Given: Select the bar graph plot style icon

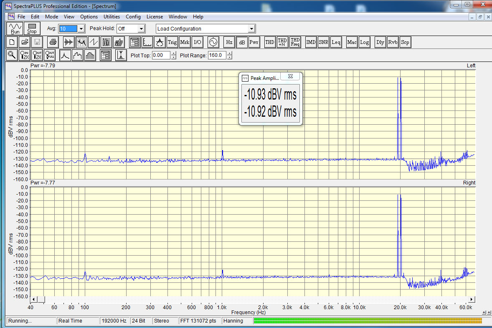Looking at the screenshot, I should (90, 55).
